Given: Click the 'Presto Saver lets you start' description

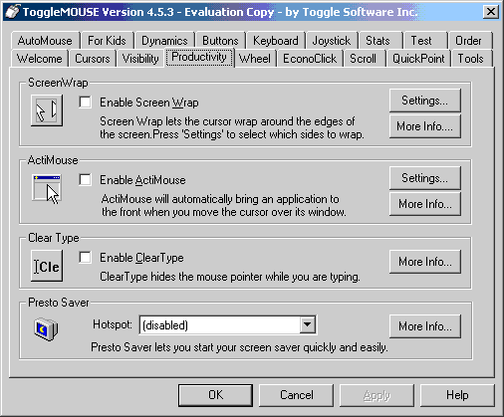Looking at the screenshot, I should (x=239, y=347).
